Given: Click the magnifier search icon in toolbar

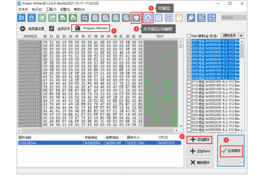Looking at the screenshot, I should 85,18.
